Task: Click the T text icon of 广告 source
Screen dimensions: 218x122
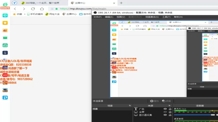Action: [x=136, y=109]
